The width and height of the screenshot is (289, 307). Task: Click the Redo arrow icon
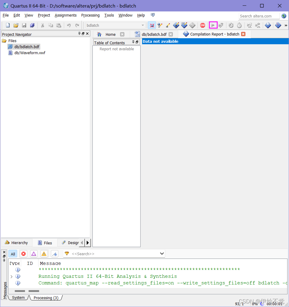[x=77, y=25]
